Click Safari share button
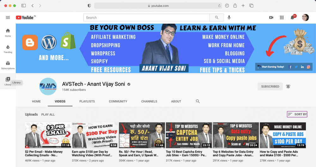The width and height of the screenshot is (316, 167). [235, 6]
